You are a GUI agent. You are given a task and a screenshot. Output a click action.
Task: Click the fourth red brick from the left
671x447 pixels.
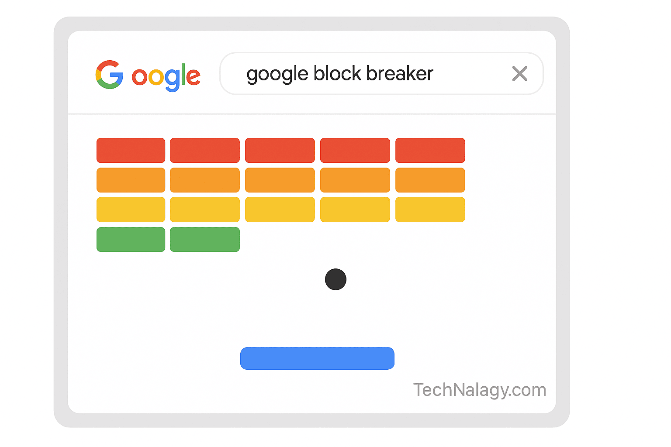click(355, 150)
